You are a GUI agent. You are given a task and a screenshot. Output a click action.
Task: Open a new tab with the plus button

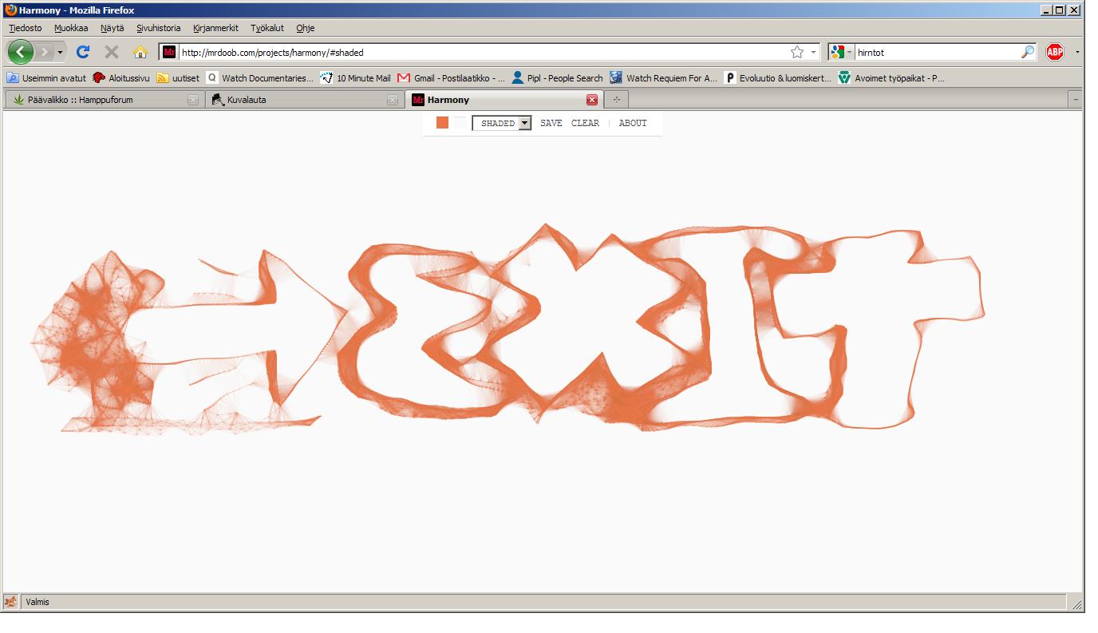coord(616,100)
